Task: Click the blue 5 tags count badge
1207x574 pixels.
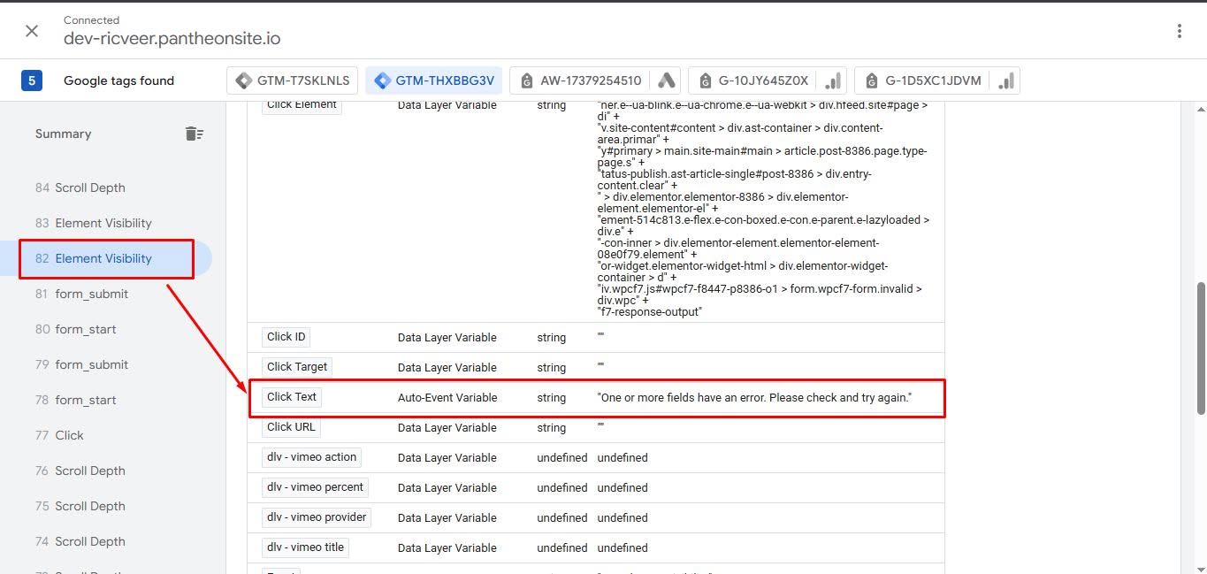Action: (32, 80)
